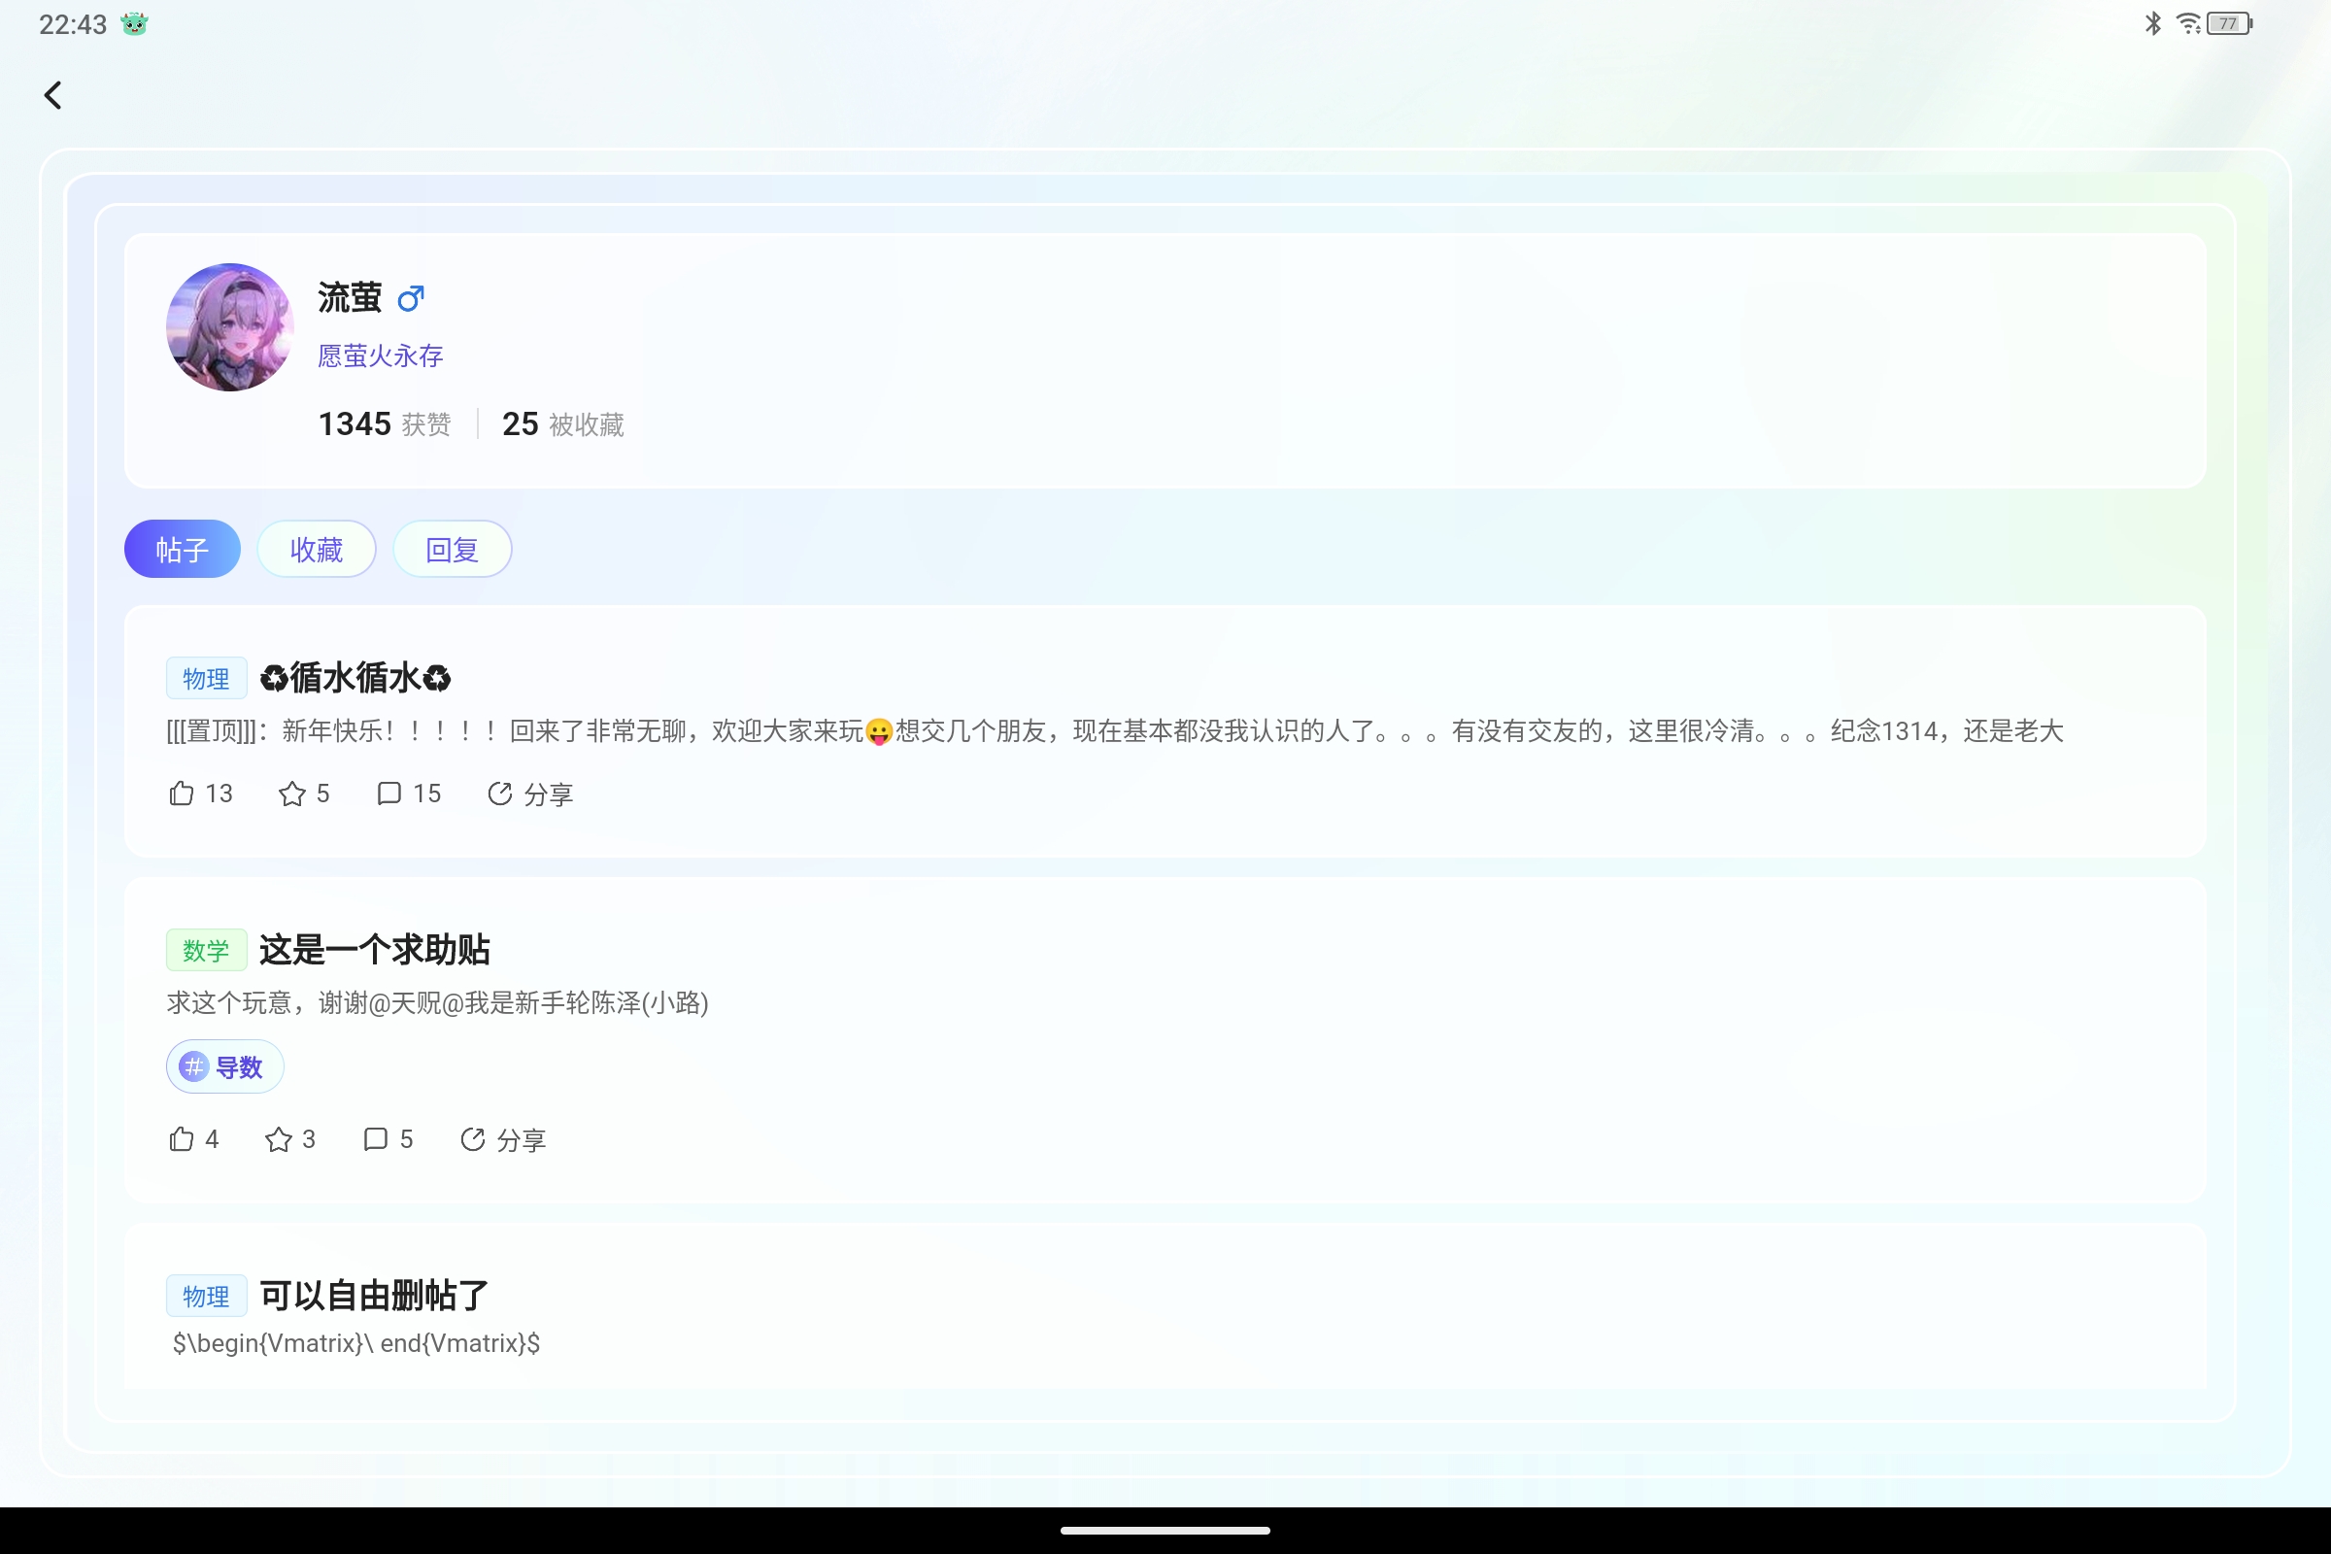Click the 导数 hashtag tag

pos(224,1066)
